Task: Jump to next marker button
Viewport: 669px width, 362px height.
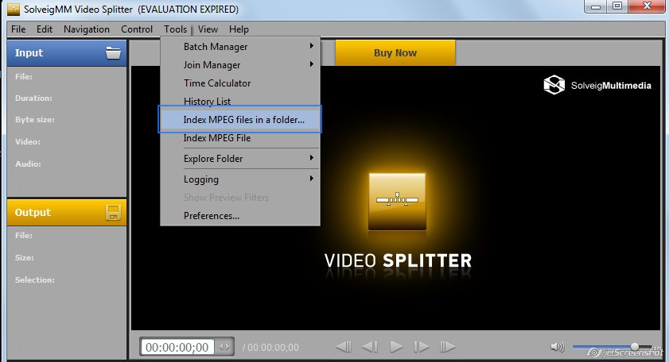Action: pyautogui.click(x=448, y=347)
